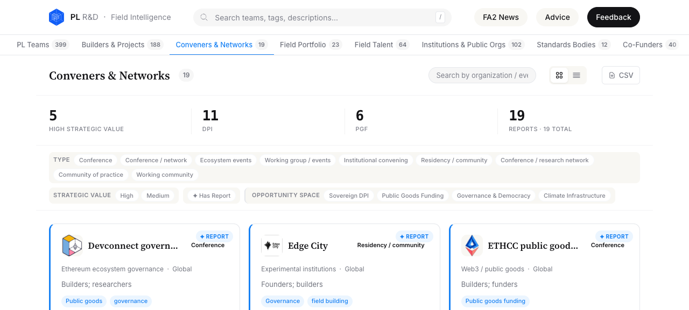Open the Co-Funders tab

tap(651, 45)
